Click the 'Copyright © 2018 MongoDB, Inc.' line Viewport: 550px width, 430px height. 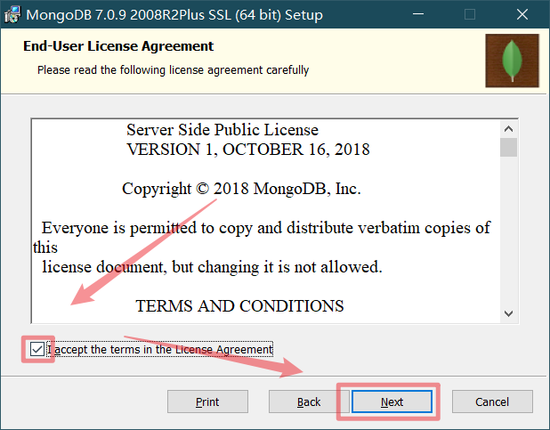coord(241,189)
